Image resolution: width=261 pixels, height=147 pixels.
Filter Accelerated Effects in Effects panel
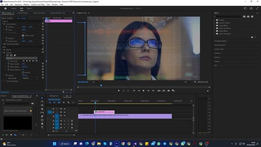tap(244, 16)
